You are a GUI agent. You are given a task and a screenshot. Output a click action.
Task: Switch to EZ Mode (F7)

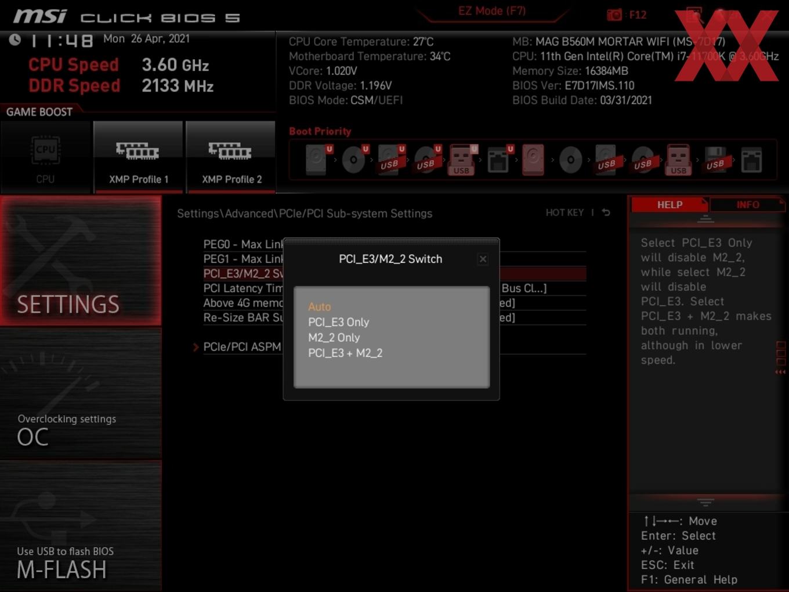[x=492, y=11]
